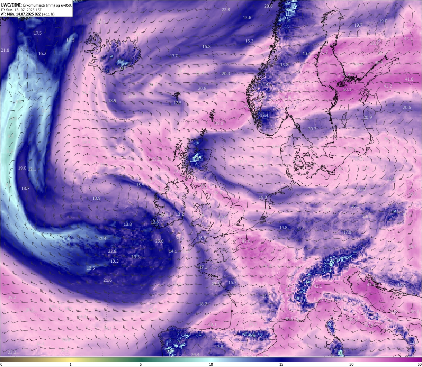Click the '15.8' value over Norway
The width and height of the screenshot is (422, 367).
coord(284,65)
